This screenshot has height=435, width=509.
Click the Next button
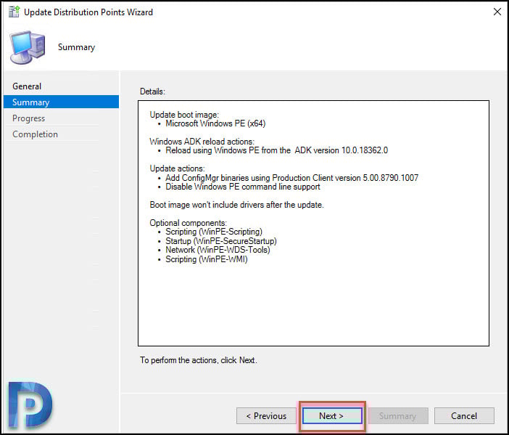tap(332, 416)
